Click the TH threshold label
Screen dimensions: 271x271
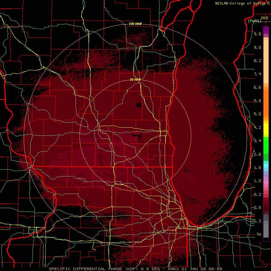point(259,235)
